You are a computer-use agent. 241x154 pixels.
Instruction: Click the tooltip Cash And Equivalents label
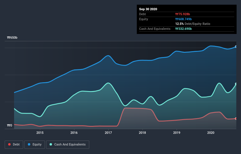[x=155, y=29]
